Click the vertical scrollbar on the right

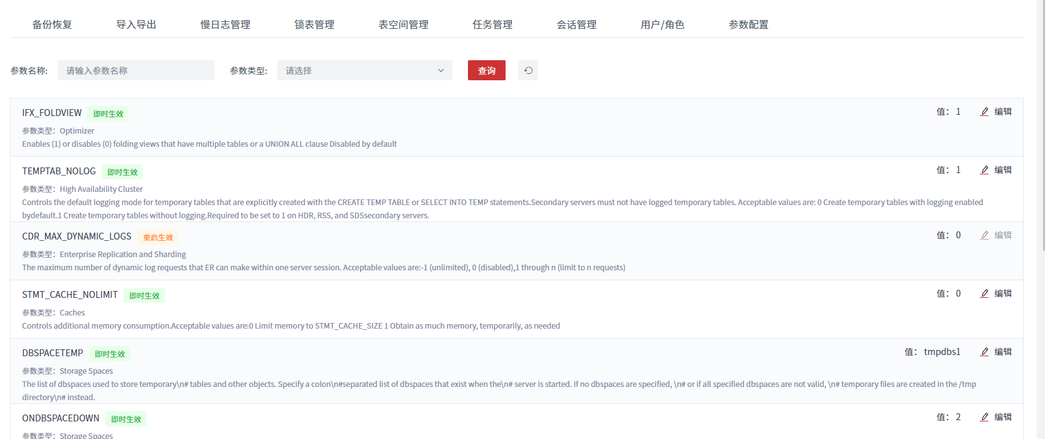click(x=1042, y=125)
